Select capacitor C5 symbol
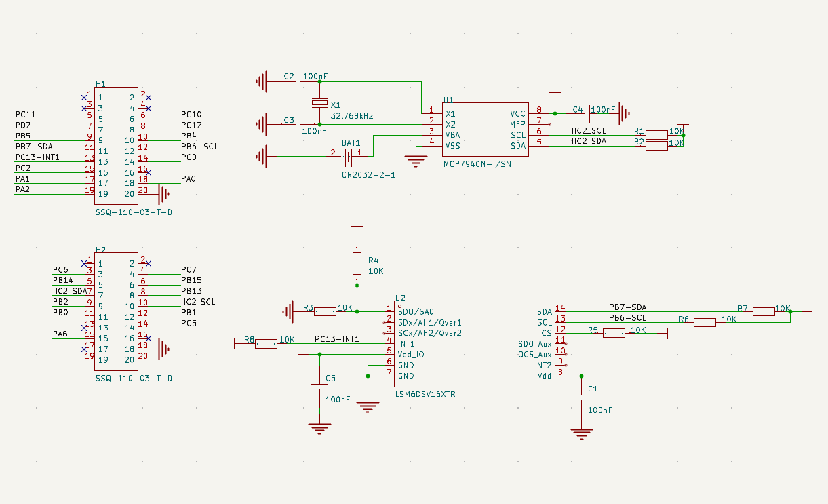 click(319, 387)
